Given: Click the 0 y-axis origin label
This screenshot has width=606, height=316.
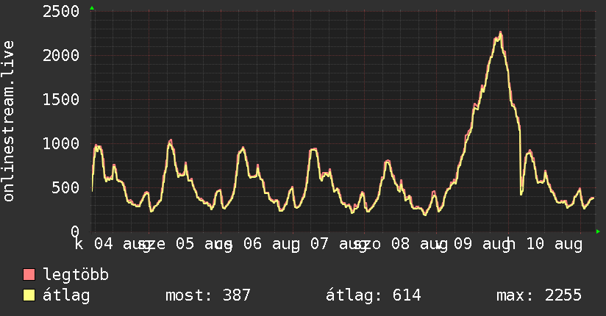Looking at the screenshot, I should point(75,231).
